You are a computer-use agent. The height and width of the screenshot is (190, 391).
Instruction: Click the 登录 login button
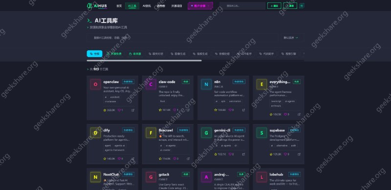tap(290, 6)
